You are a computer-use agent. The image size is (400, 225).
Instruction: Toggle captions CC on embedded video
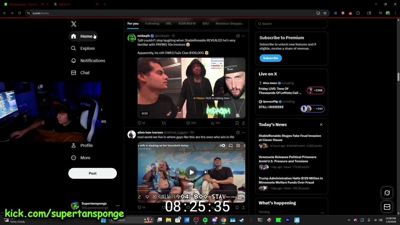click(238, 146)
